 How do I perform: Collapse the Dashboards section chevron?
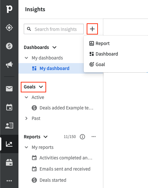[x=54, y=47]
